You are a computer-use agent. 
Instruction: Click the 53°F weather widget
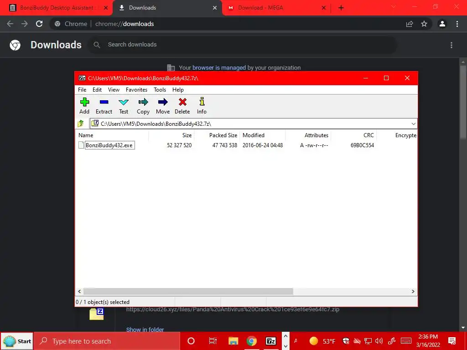tap(322, 341)
